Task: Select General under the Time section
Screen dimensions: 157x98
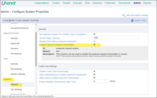Action: (14, 64)
